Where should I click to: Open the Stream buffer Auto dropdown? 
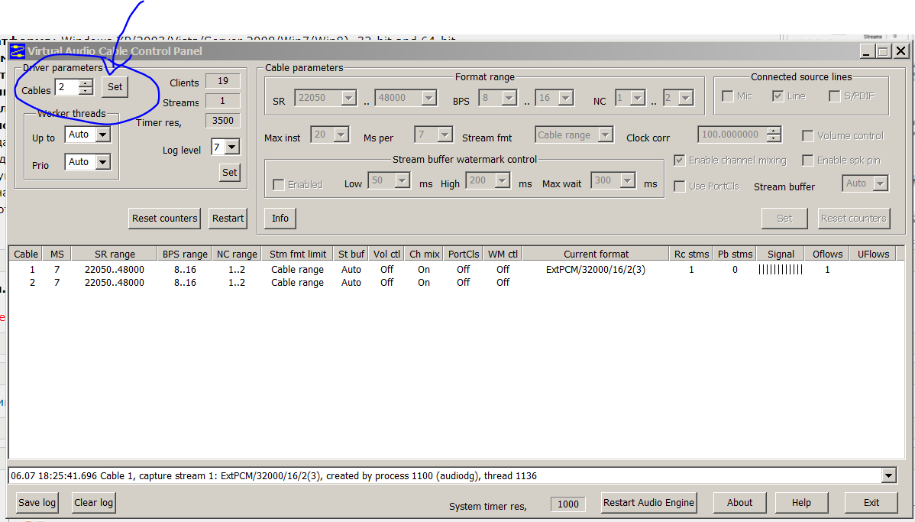pos(881,184)
